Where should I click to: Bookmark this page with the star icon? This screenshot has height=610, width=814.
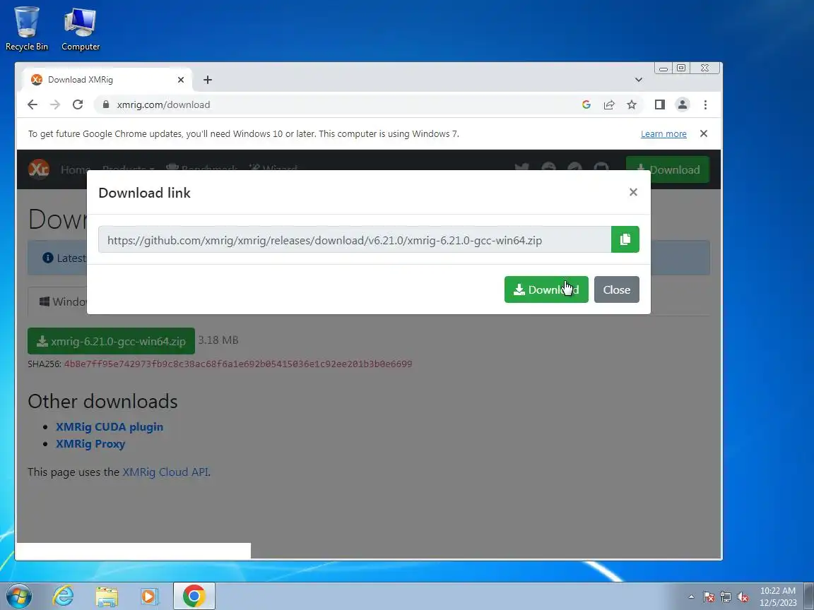click(631, 104)
